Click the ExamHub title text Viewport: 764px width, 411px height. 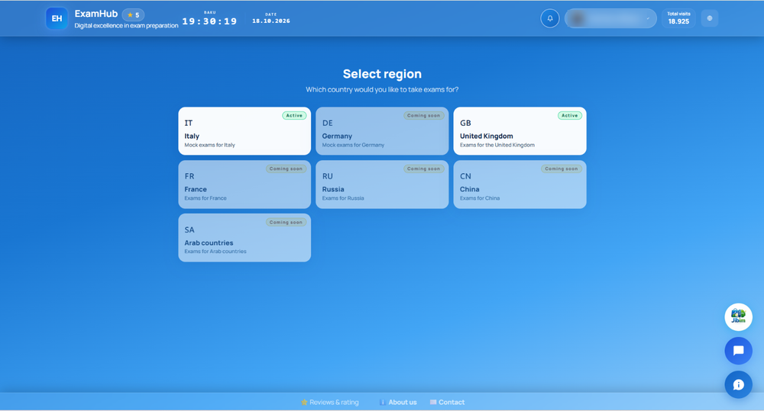96,14
